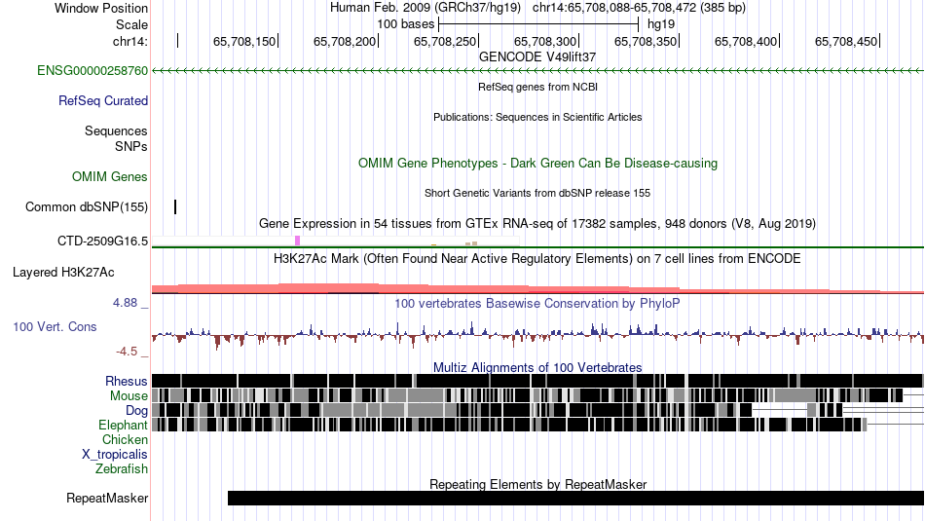
Task: Click the 4.88 PhyloP upper scale value
Action: point(125,303)
